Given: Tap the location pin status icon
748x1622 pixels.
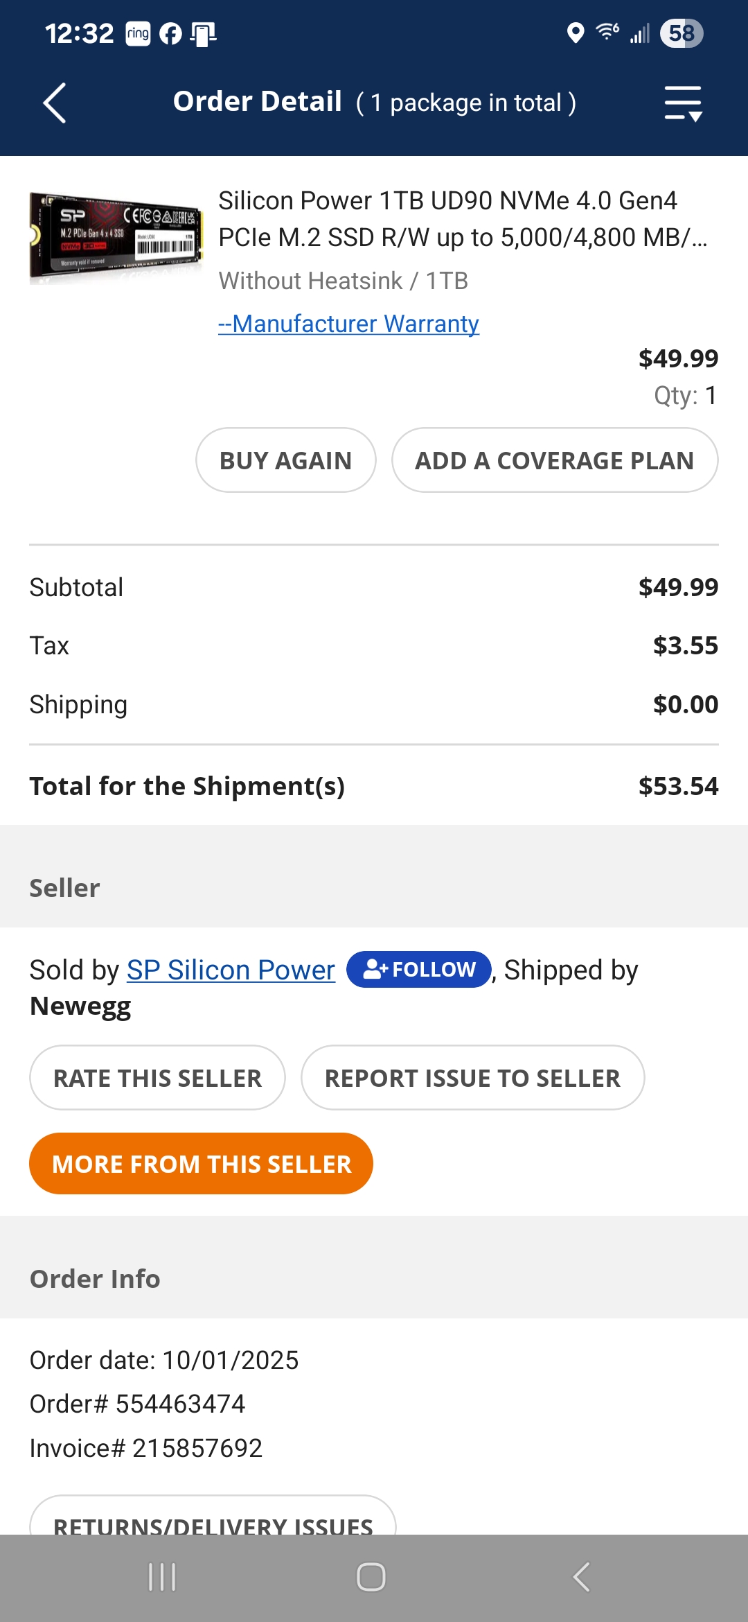Looking at the screenshot, I should [575, 33].
